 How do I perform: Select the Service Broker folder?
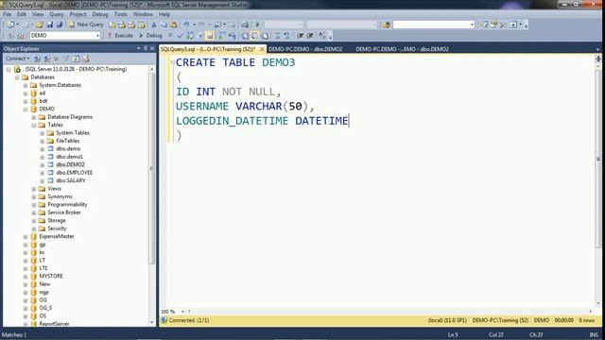tap(64, 212)
